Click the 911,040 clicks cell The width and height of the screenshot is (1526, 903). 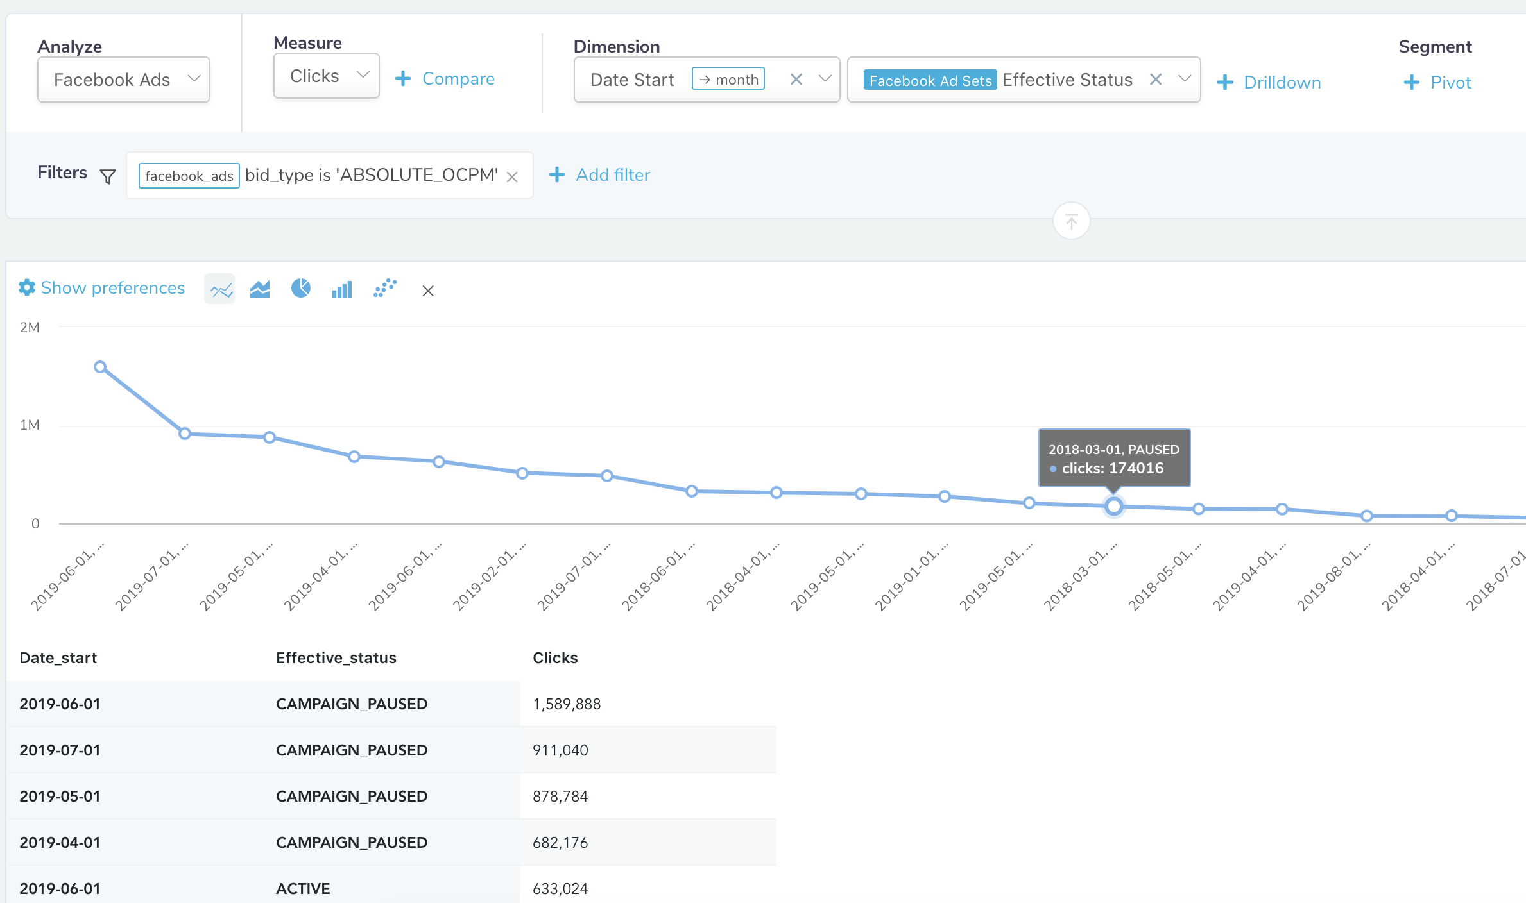(x=647, y=750)
